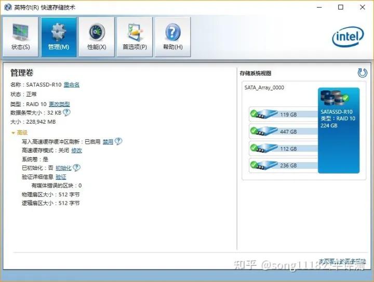This screenshot has height=282, width=374.
Task: Select the 447 GB disk icon
Action: (263, 131)
